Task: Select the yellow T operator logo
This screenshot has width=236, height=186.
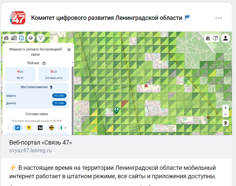Action: pos(29,128)
